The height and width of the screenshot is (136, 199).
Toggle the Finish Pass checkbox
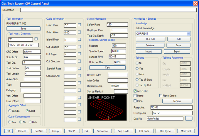79,25
